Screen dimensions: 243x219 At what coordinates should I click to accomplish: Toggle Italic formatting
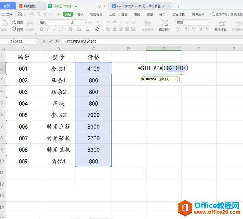tap(48, 29)
